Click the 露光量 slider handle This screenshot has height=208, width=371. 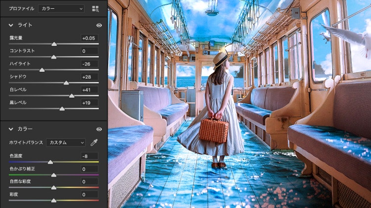coord(54,44)
